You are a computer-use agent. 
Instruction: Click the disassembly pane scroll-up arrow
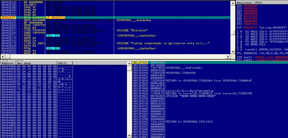pos(233,3)
